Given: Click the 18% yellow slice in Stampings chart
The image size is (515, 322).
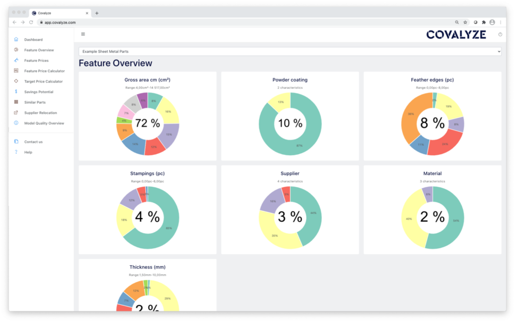Looking at the screenshot, I should pos(124,221).
